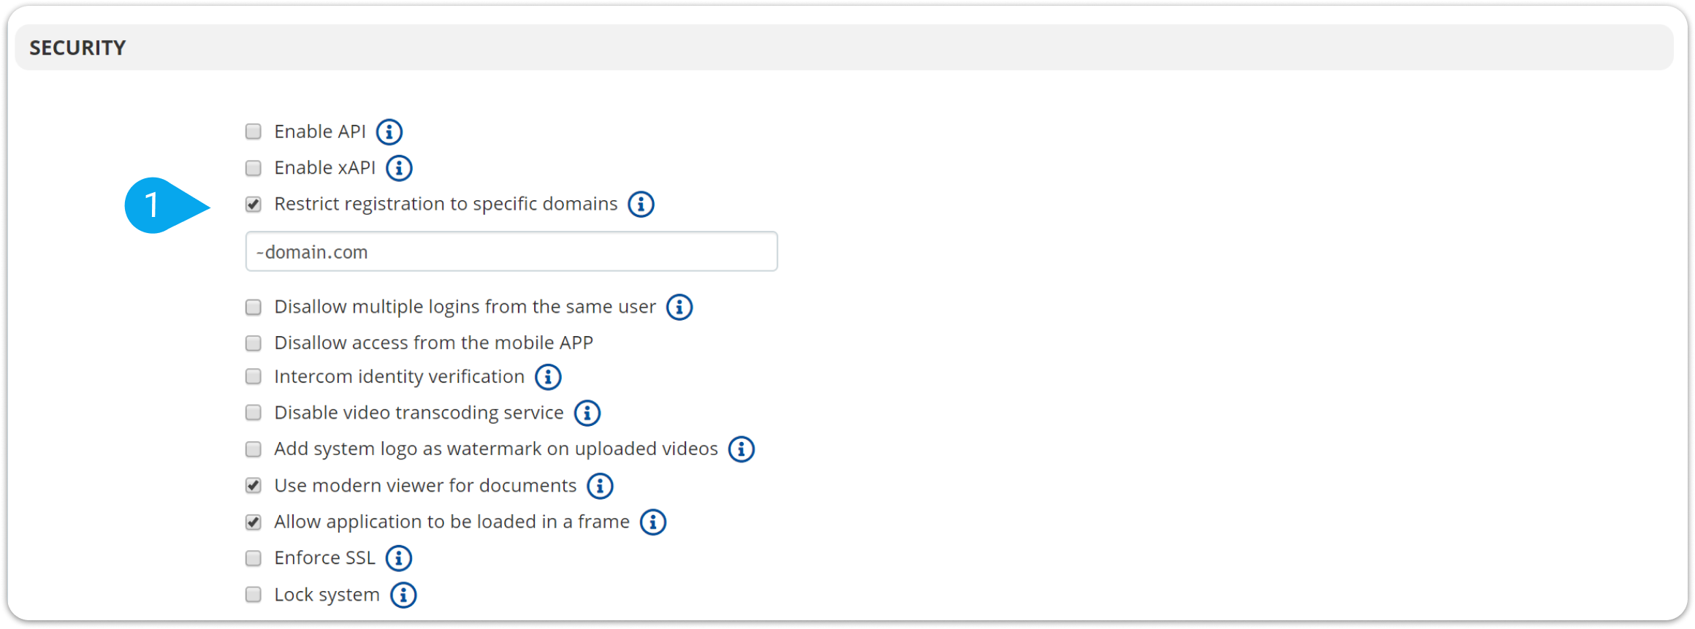Open info icon for Restrict registration domains
1695x629 pixels.
[x=641, y=205]
